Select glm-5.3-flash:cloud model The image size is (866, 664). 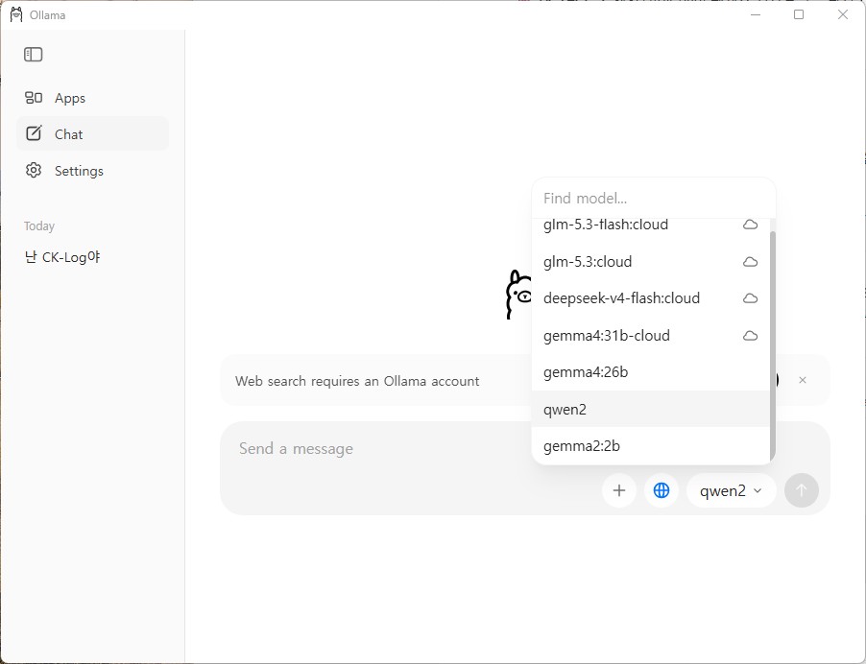(651, 225)
